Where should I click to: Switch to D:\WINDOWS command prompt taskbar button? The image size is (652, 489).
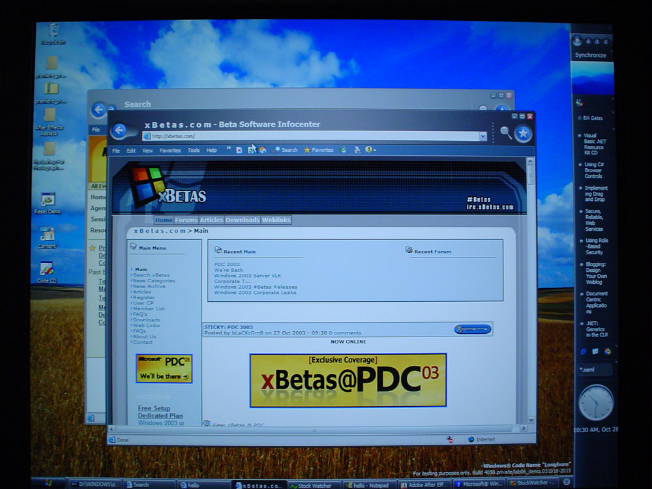(x=95, y=484)
